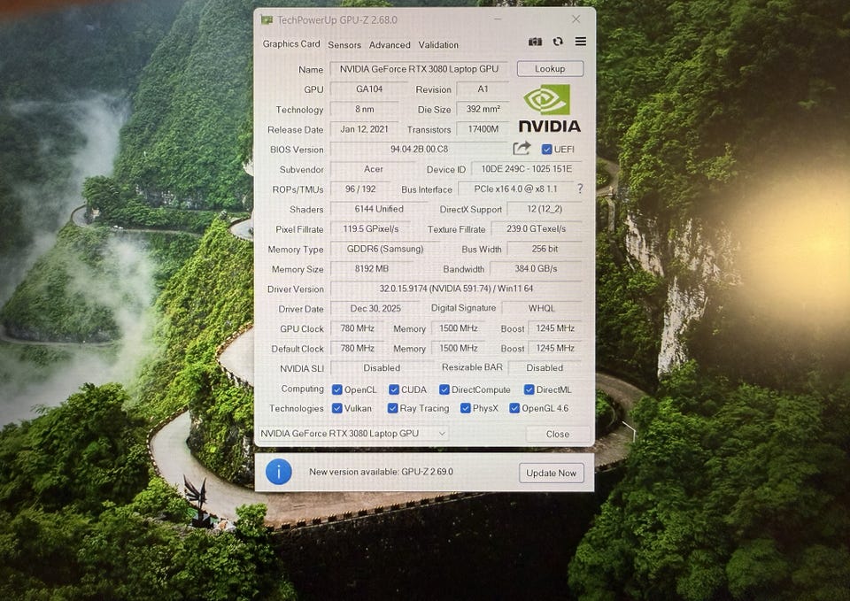Click the GPU Clock 780 MHz value

point(357,328)
